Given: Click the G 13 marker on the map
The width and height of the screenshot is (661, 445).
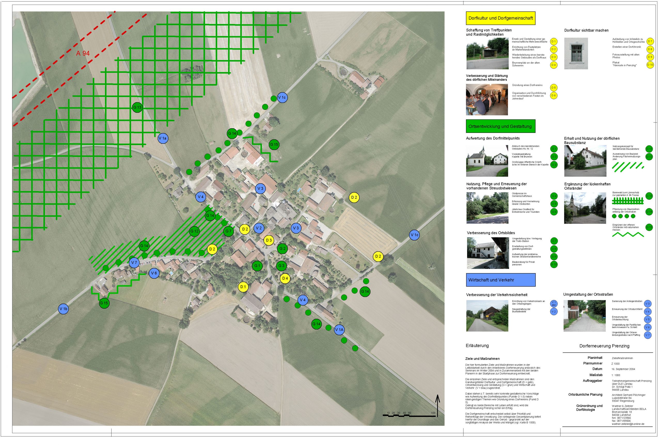Looking at the screenshot, I should click(x=137, y=107).
